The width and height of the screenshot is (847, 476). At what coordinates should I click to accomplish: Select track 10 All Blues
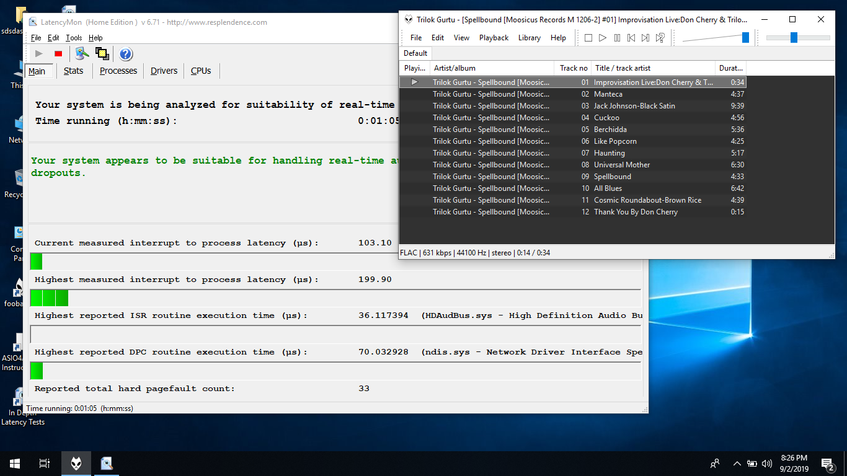(x=573, y=188)
